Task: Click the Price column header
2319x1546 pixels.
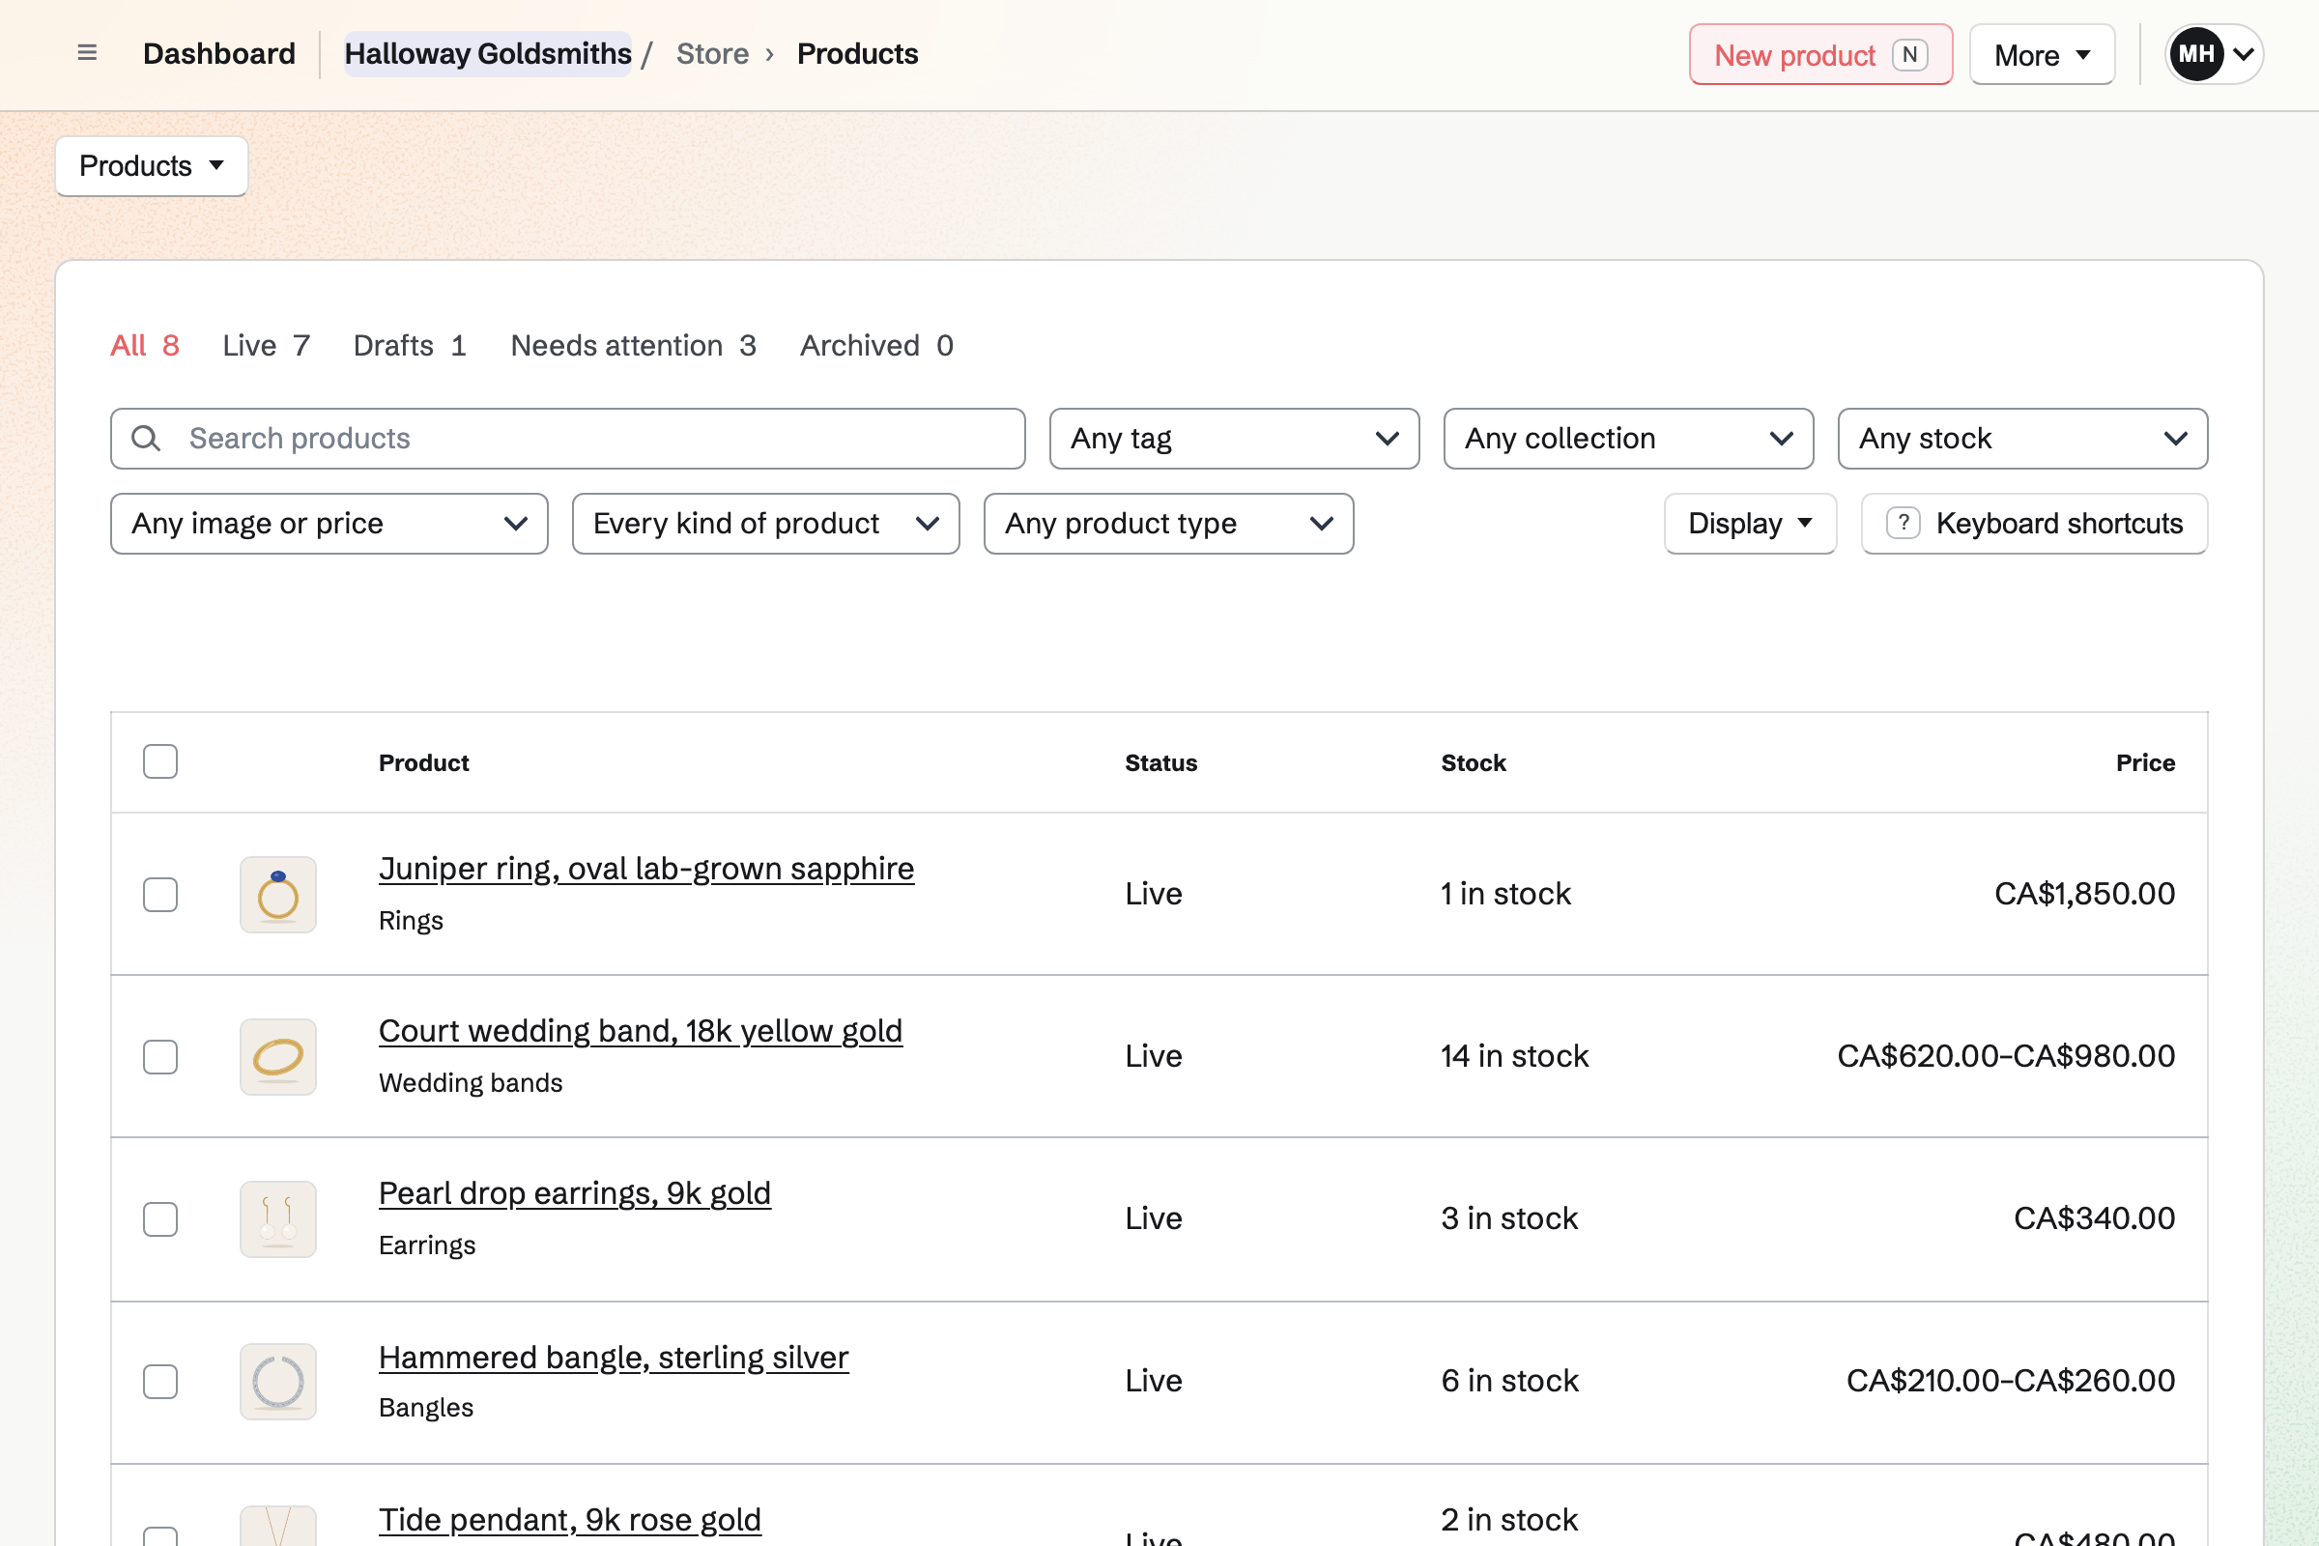Action: click(x=2144, y=762)
